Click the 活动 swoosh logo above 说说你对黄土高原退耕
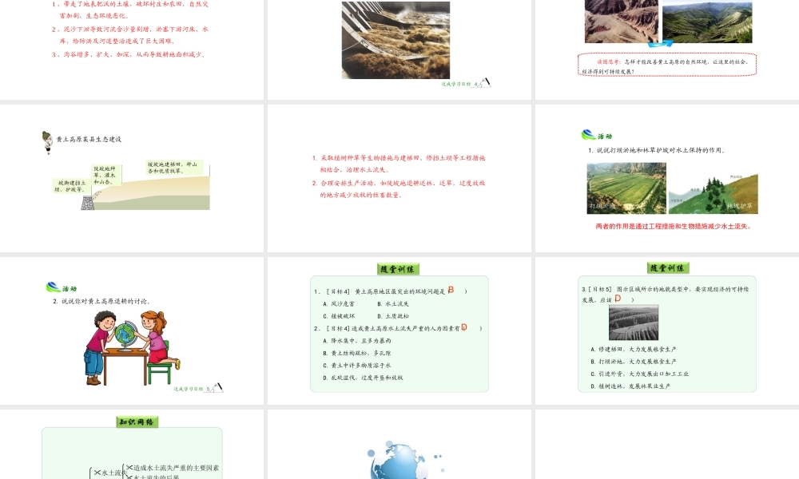 [54, 287]
